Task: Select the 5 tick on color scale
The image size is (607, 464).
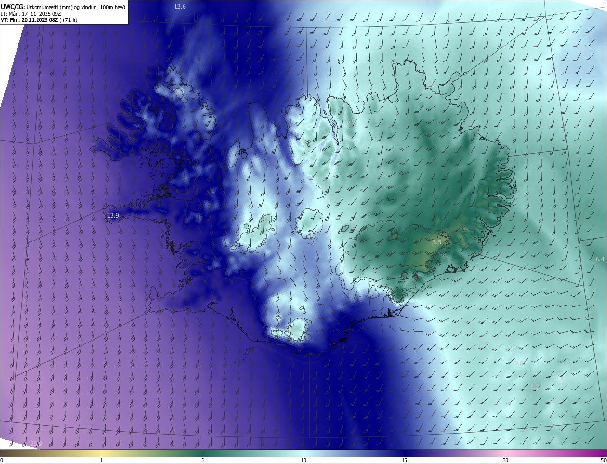Action: [202, 460]
